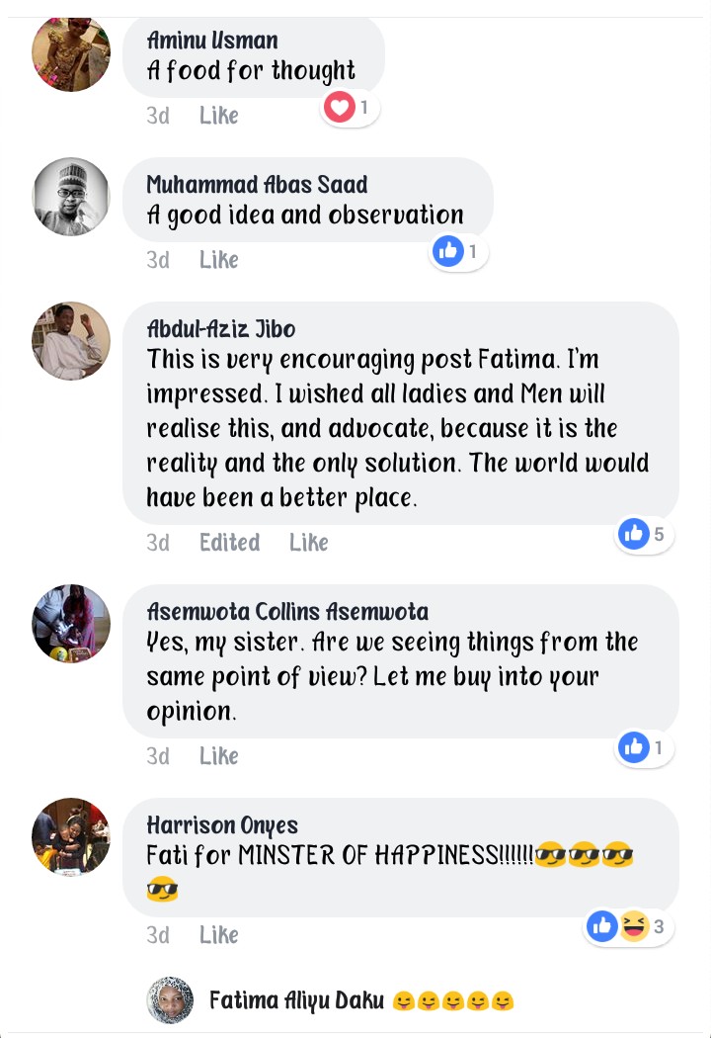Viewport: 711px width, 1038px height.
Task: Like Asemwota Collins Asemwota's comment
Action: click(218, 756)
